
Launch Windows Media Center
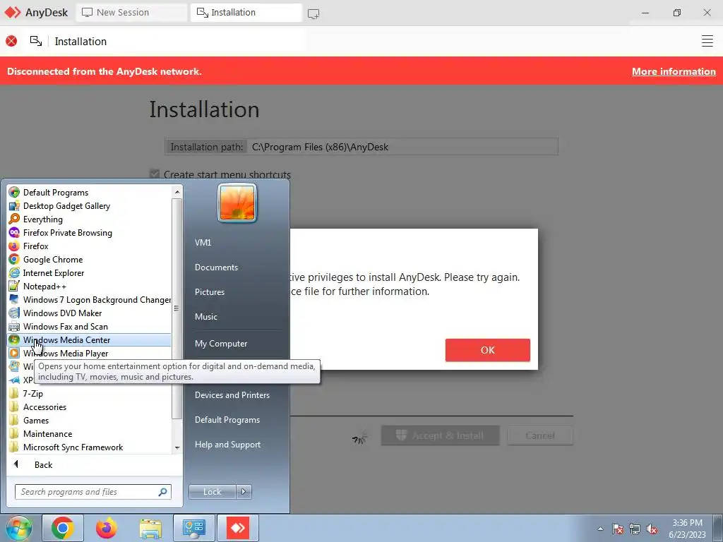click(89, 339)
